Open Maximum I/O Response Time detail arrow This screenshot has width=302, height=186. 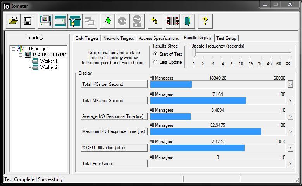click(290, 131)
